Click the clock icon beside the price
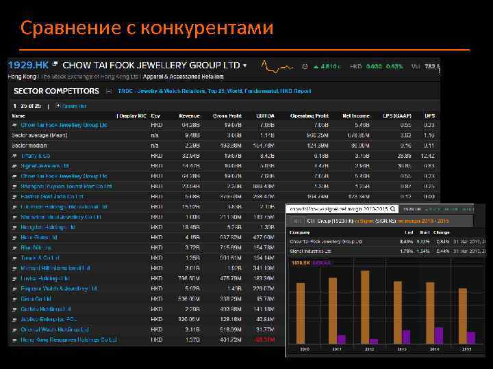The height and width of the screenshot is (369, 493). 305,66
